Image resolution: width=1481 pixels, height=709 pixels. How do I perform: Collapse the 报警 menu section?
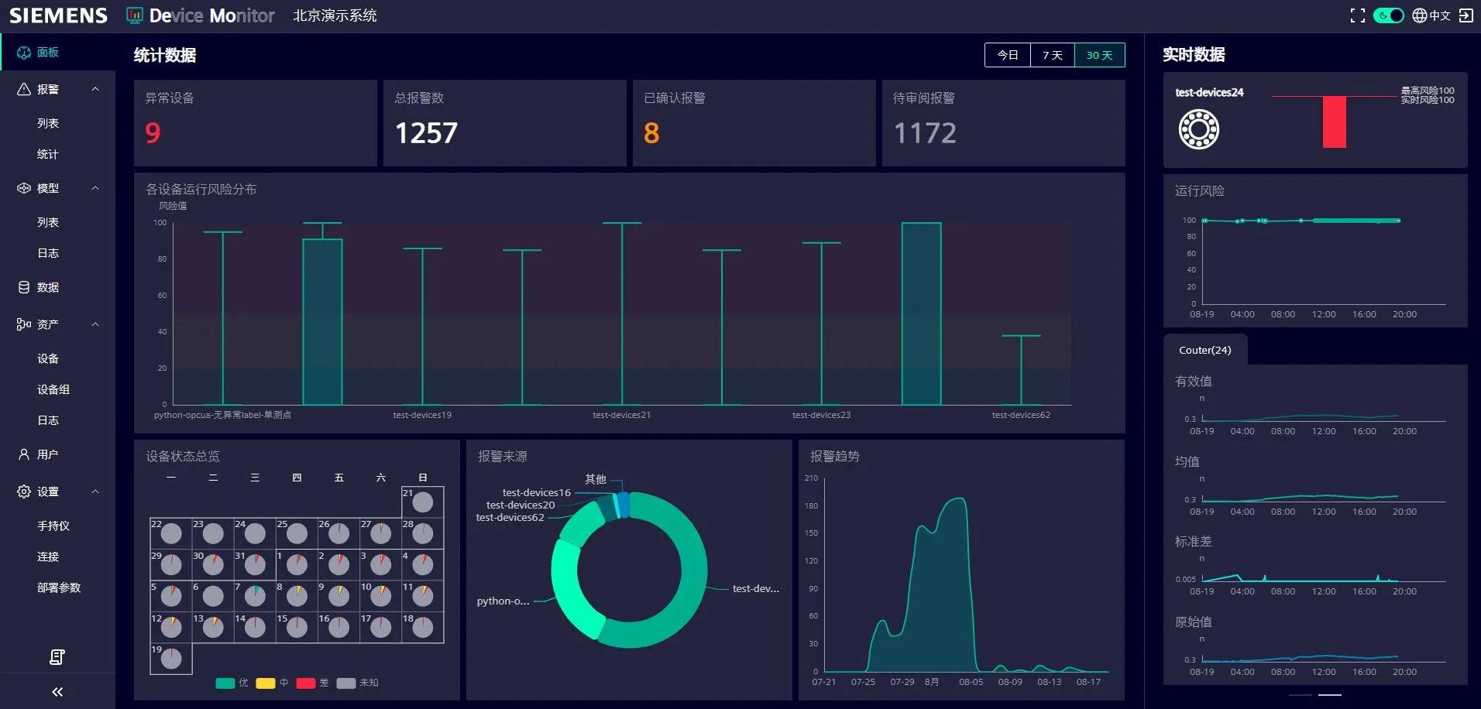tap(95, 89)
